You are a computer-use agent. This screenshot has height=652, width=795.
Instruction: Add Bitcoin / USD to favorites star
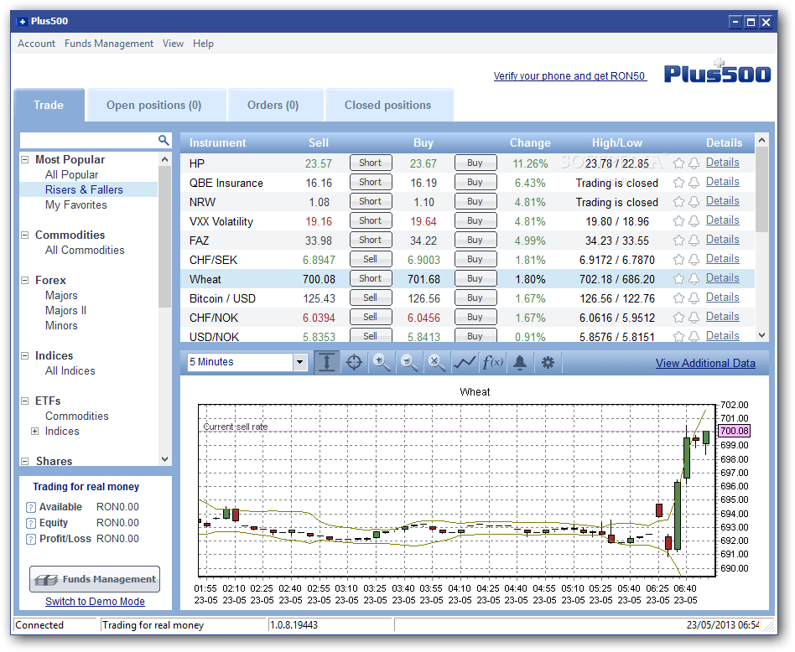tap(678, 298)
